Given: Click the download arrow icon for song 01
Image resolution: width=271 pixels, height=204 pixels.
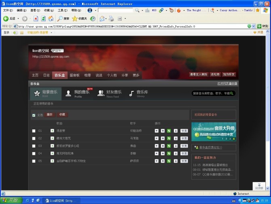Looking at the screenshot, I should click(176, 131).
